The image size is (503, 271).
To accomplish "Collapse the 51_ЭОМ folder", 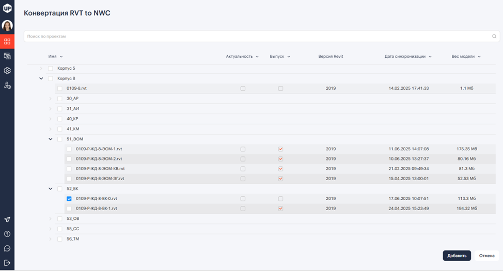I will (51, 139).
